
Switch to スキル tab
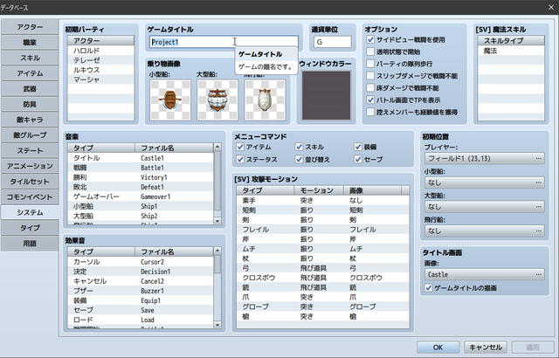coord(30,58)
